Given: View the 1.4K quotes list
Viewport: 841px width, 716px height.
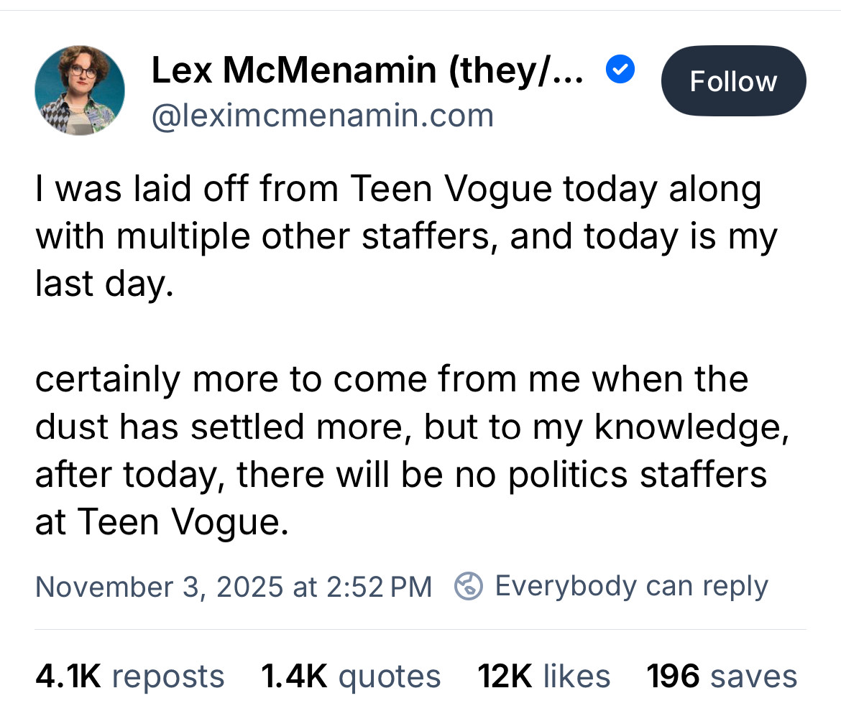Looking at the screenshot, I should [x=351, y=677].
